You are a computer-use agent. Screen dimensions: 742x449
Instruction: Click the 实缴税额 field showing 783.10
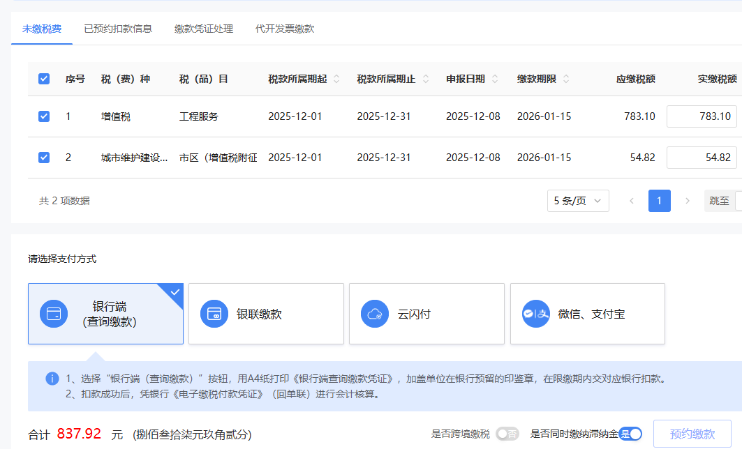701,116
